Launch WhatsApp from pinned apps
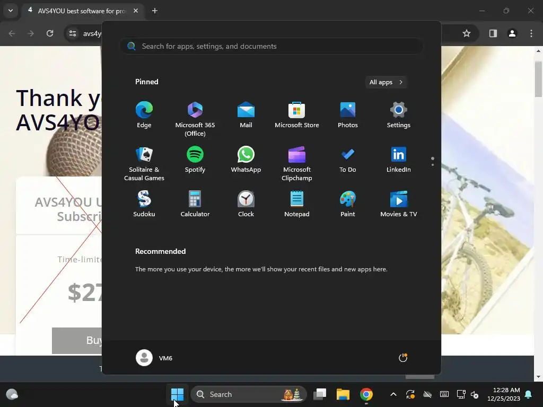 coord(246,160)
